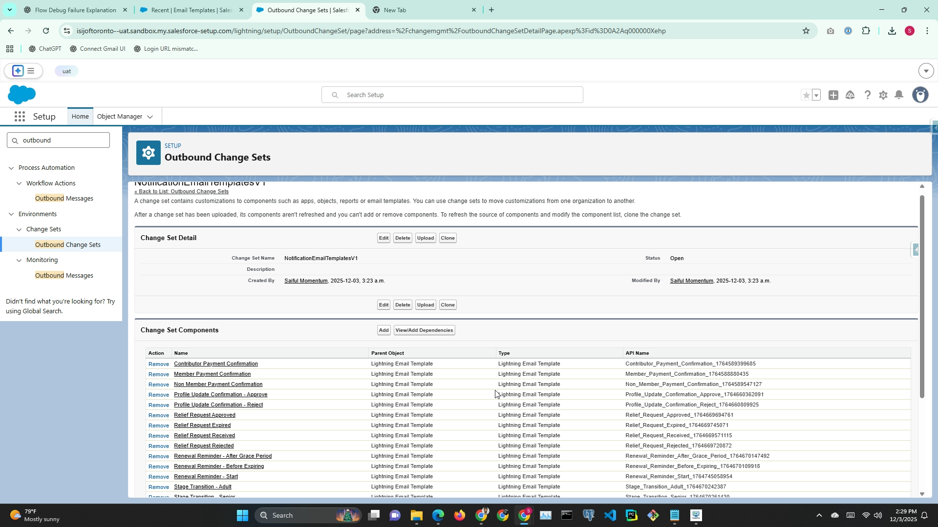Open the App Launcher grid icon
Image resolution: width=938 pixels, height=527 pixels.
[x=20, y=117]
